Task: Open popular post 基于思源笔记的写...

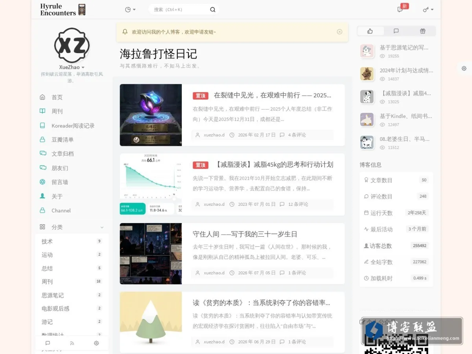Action: (x=404, y=48)
